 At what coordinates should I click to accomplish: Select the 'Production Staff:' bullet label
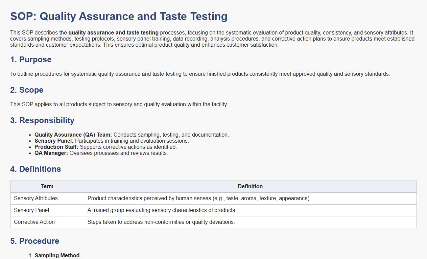[56, 147]
